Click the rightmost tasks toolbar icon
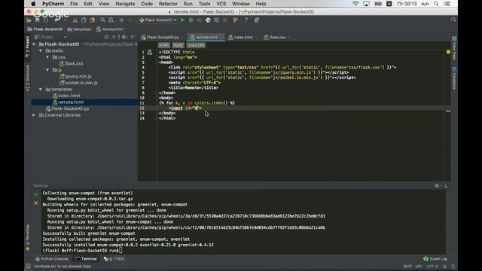This screenshot has width=482, height=271. (256, 20)
